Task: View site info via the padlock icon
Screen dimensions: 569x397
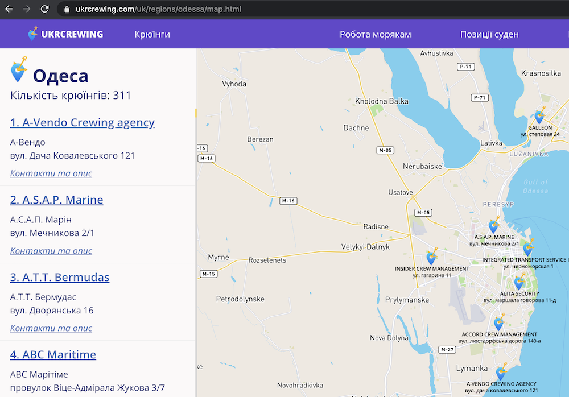Action: pyautogui.click(x=67, y=9)
